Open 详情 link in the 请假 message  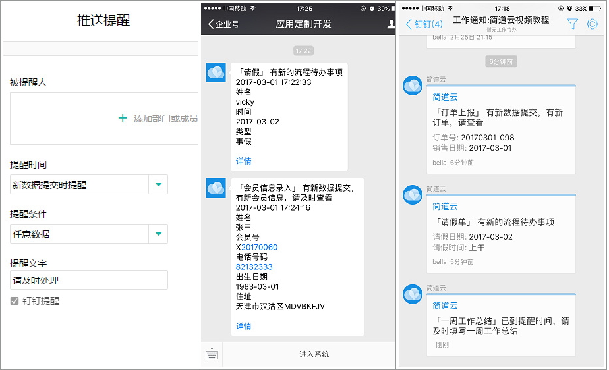(244, 161)
